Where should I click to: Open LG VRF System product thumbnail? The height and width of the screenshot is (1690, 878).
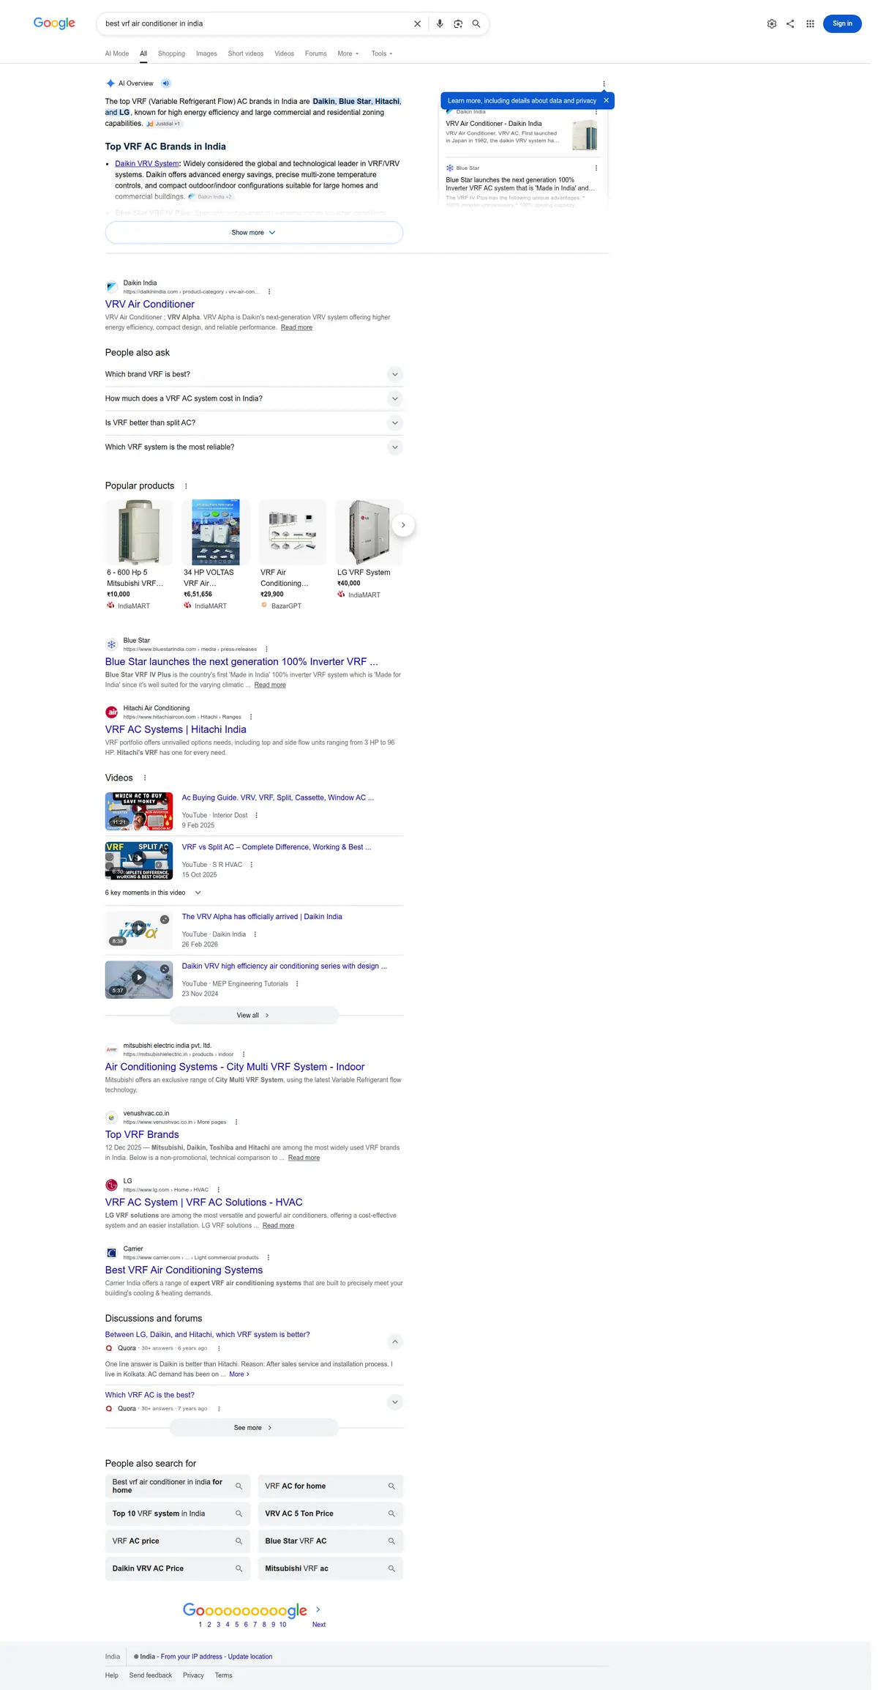[369, 532]
